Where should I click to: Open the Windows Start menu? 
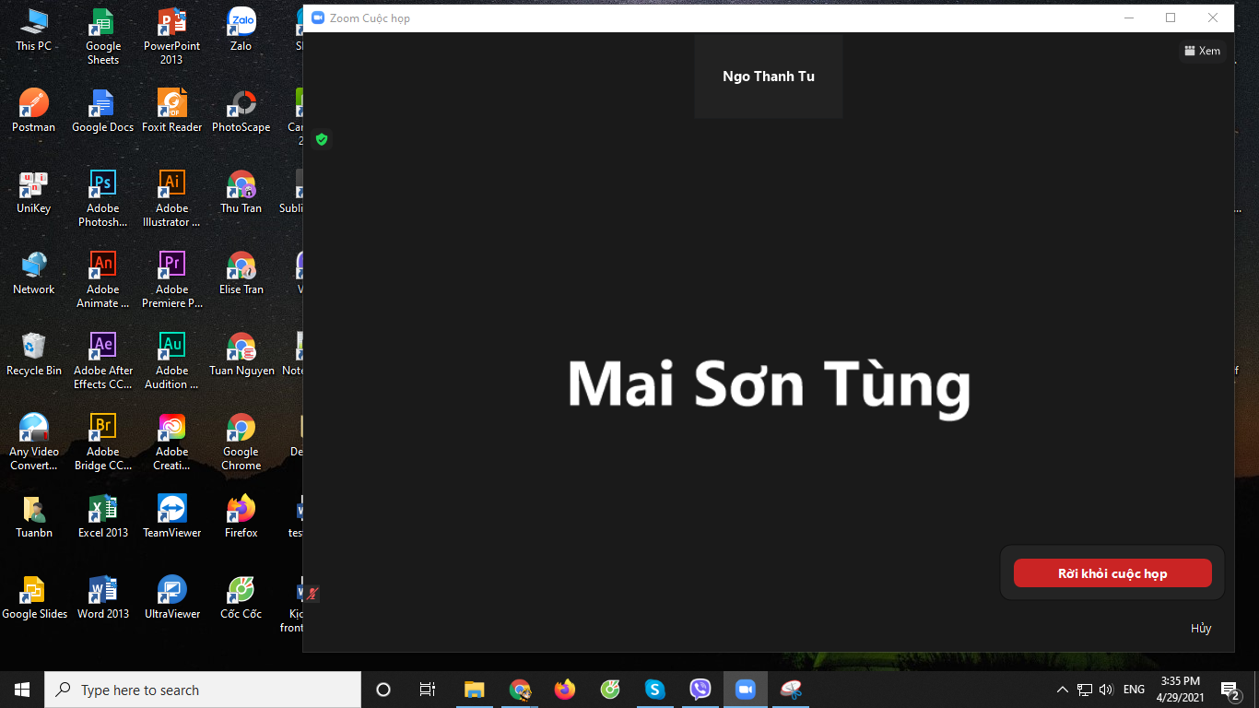[22, 690]
